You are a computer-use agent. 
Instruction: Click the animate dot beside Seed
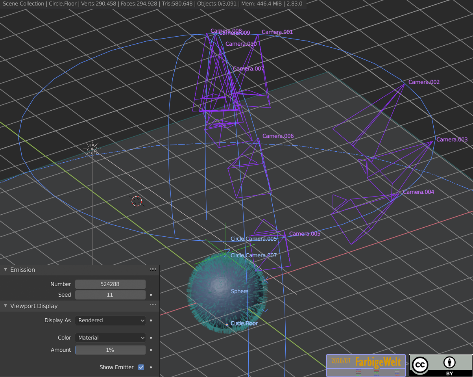151,295
